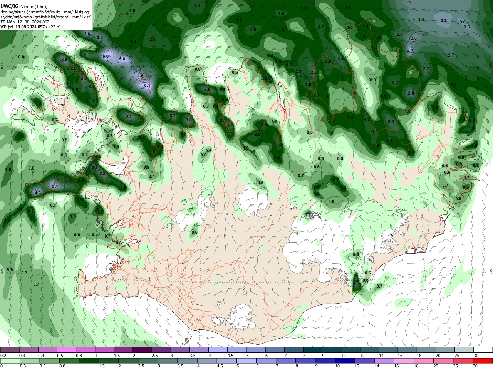Click the 5.5 precipitation value on the map

55,186
